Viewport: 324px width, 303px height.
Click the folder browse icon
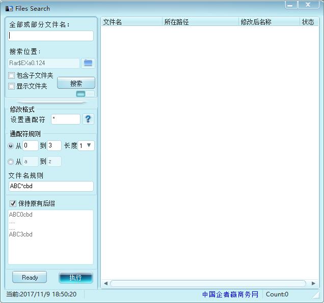click(x=89, y=63)
